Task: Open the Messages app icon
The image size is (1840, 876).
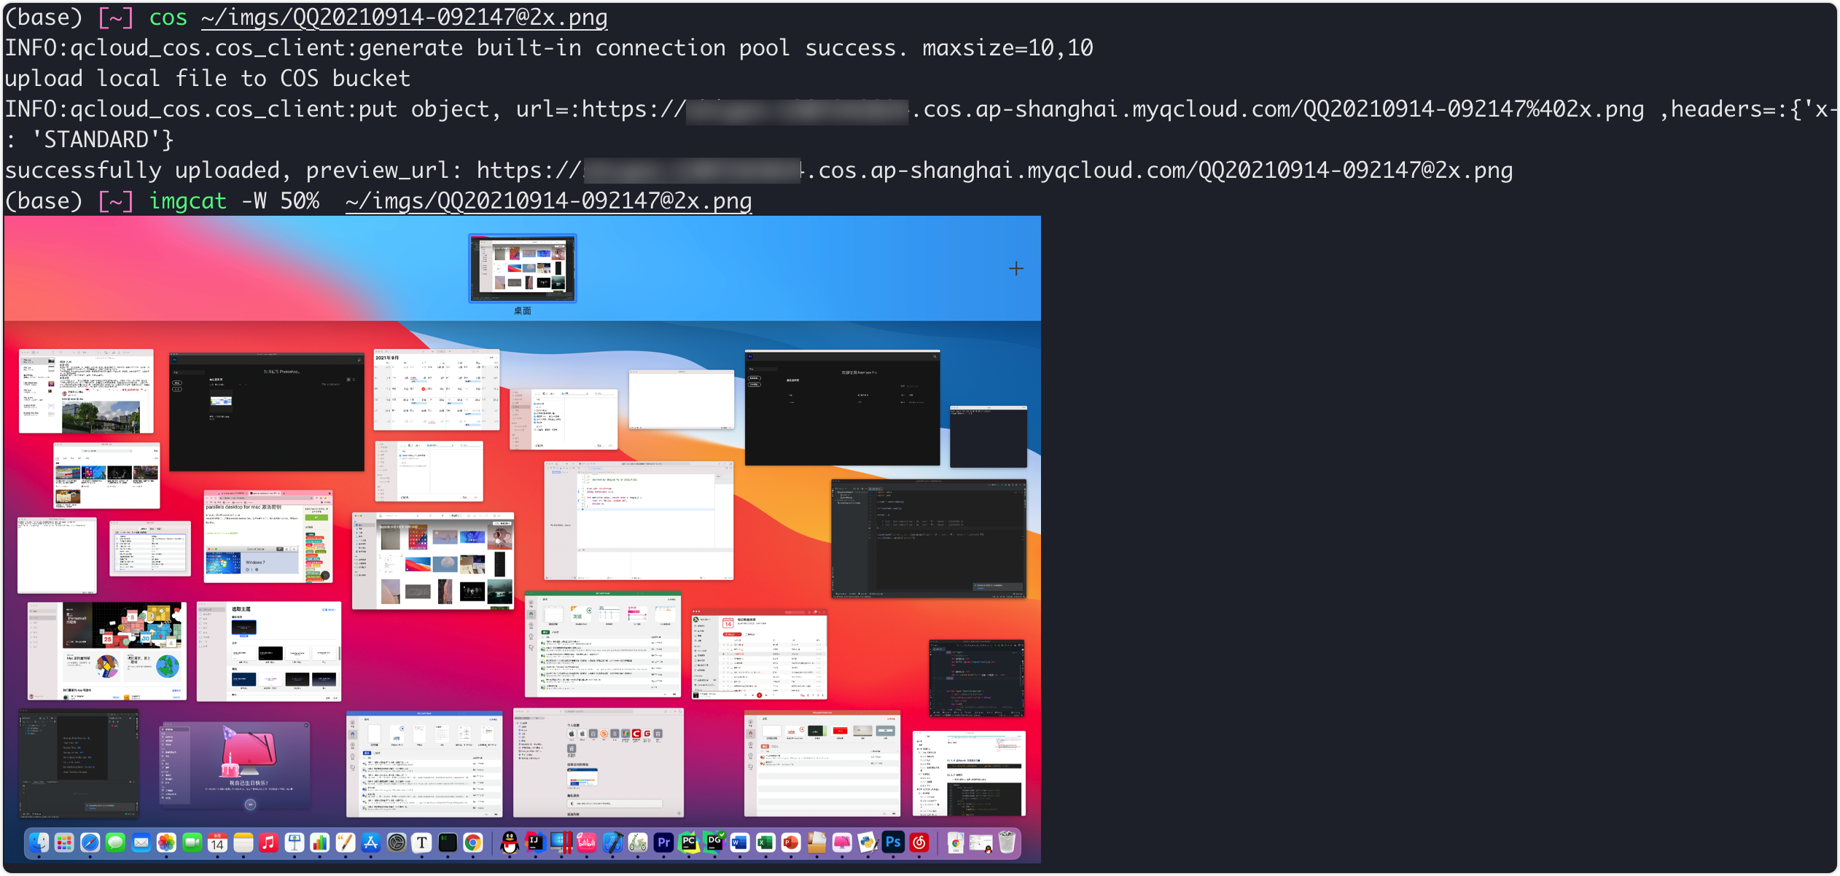Action: click(x=115, y=843)
